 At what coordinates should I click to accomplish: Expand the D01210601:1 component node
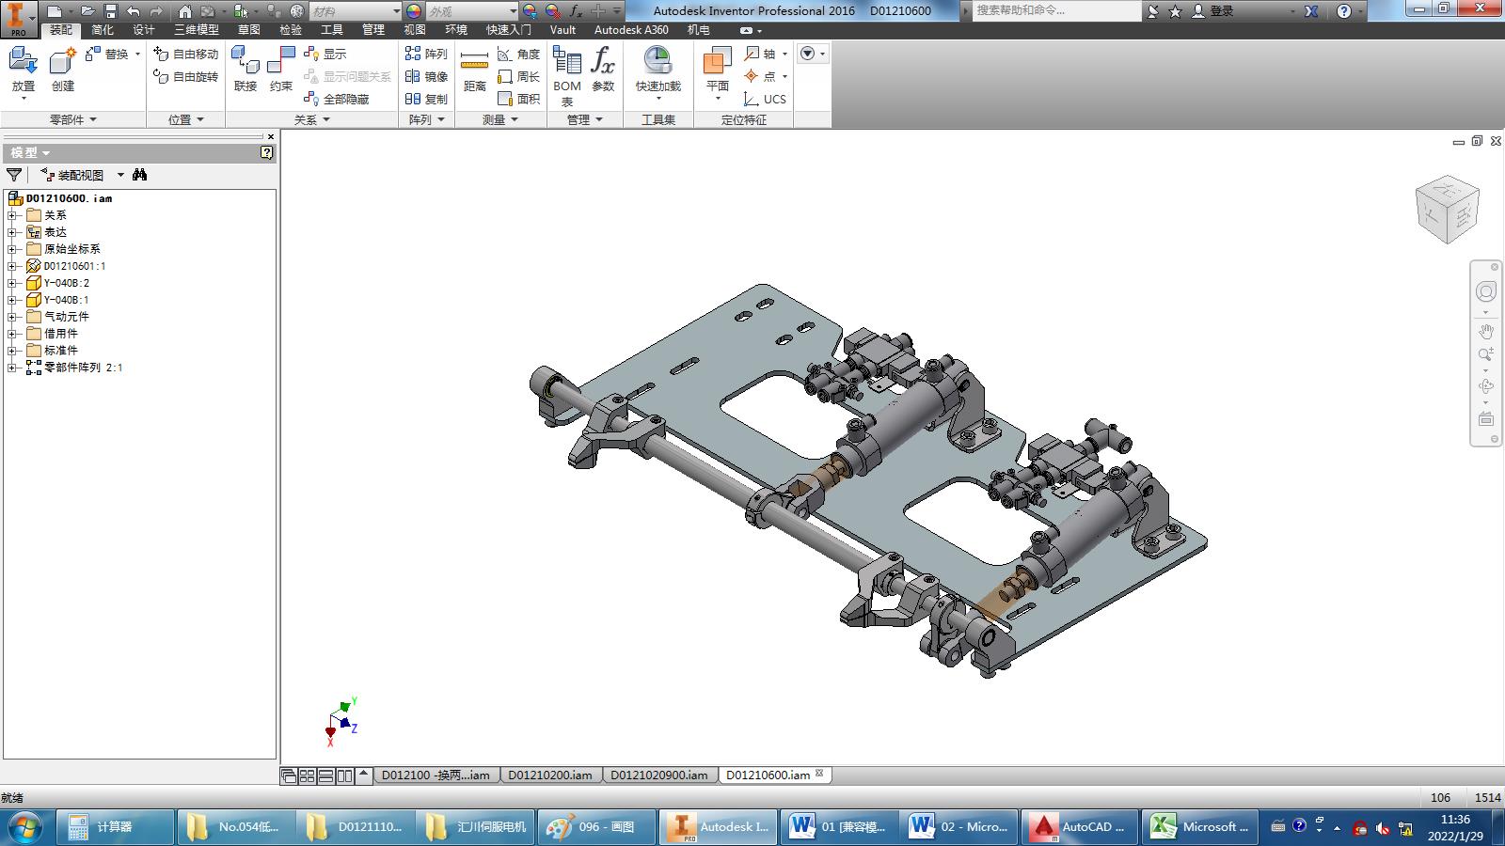(x=11, y=266)
